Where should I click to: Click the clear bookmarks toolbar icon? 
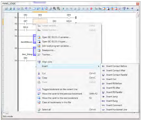tap(46, 9)
